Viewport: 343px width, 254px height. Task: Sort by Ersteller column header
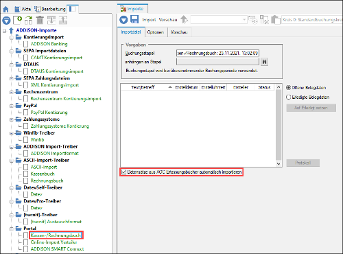click(x=241, y=87)
